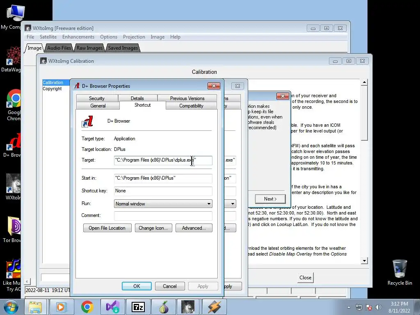The image size is (420, 315).
Task: Click the WXtoImg title bar icon
Action: pyautogui.click(x=28, y=28)
